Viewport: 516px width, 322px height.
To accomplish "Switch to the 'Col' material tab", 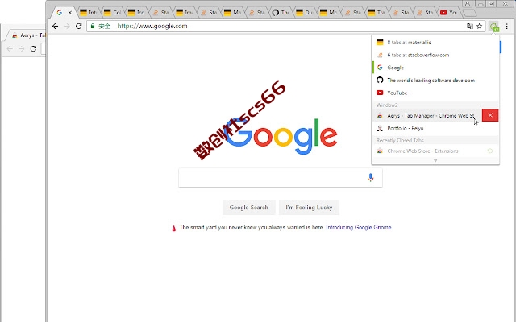I will click(112, 13).
